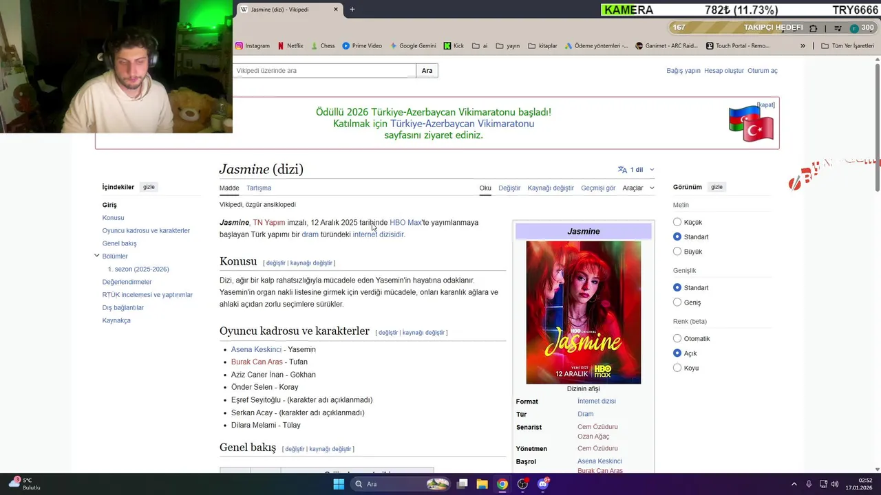Open File Explorer from the taskbar
881x495 pixels.
tap(482, 484)
